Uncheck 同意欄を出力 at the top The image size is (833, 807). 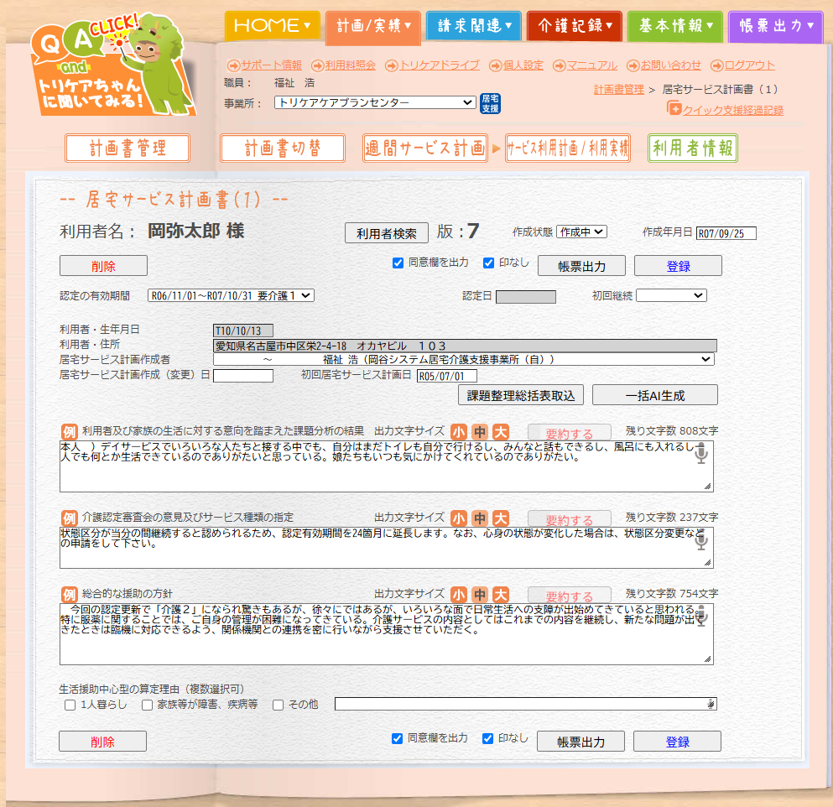[x=398, y=264]
